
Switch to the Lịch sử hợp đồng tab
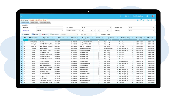coord(45,23)
